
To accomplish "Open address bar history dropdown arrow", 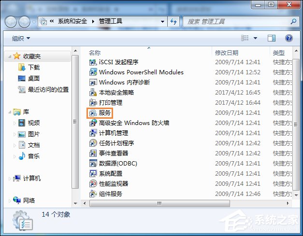I will coord(162,21).
